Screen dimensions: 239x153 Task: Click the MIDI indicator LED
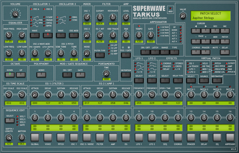[x=171, y=8]
